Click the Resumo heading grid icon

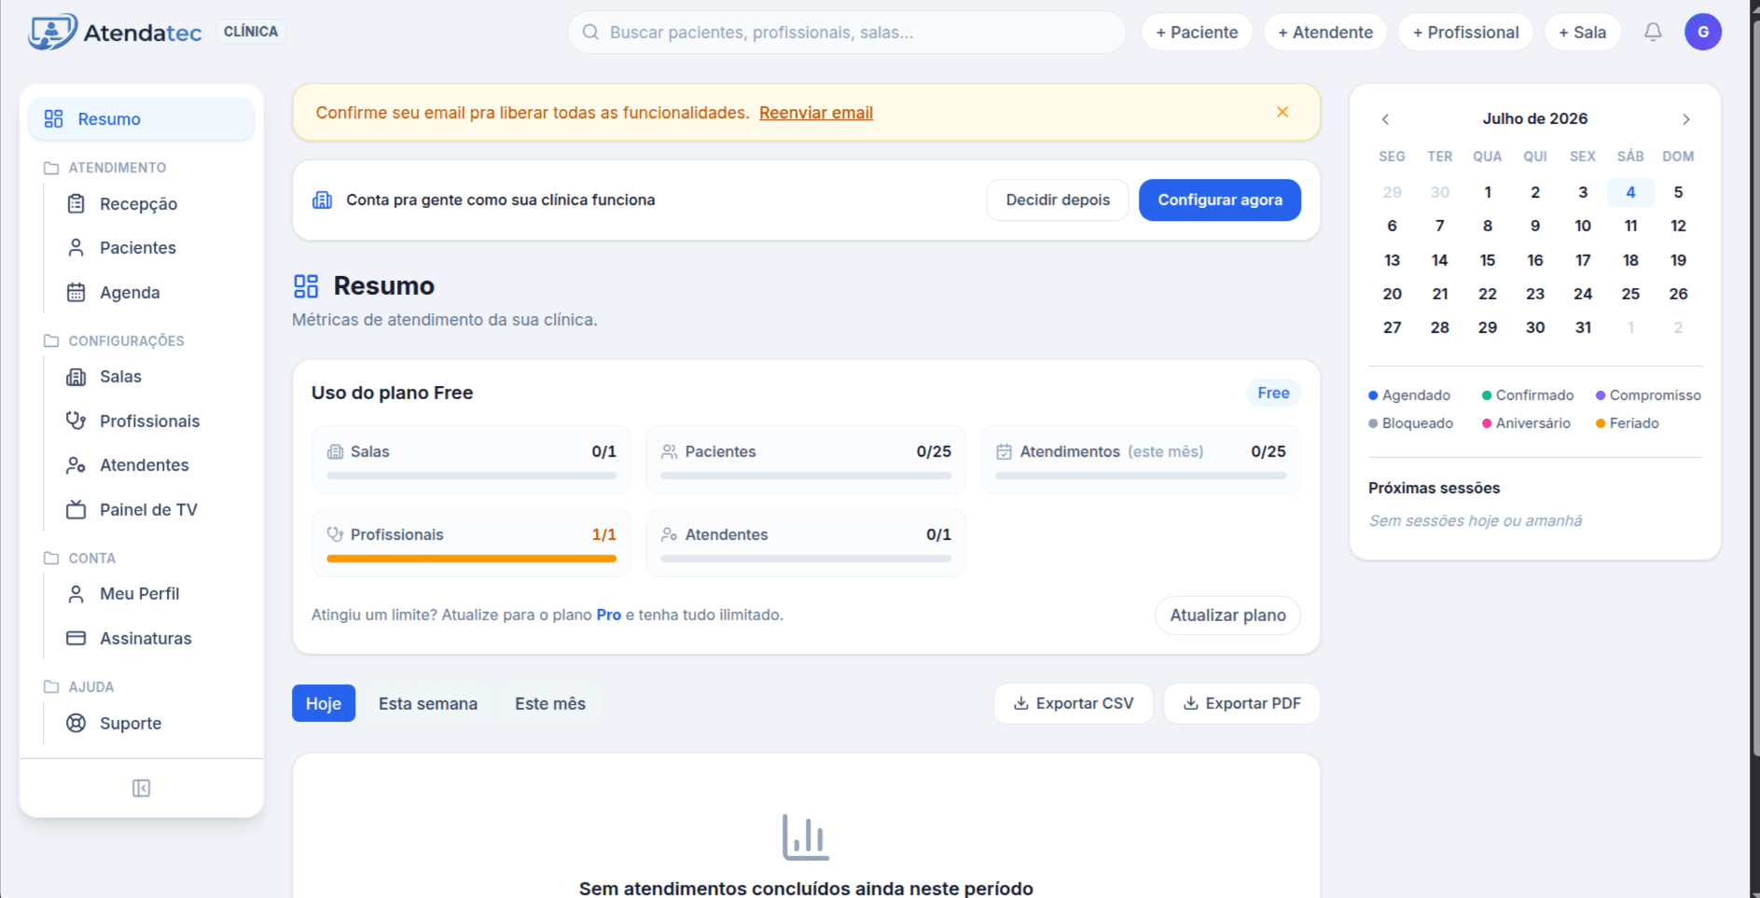click(x=306, y=285)
